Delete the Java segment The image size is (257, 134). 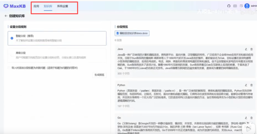tap(252, 49)
